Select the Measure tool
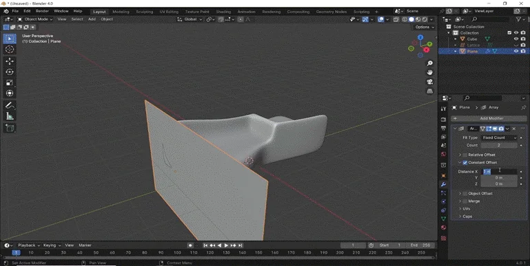The image size is (530, 266). 10,116
